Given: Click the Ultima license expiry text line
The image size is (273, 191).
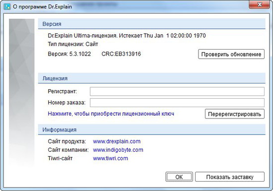Looking at the screenshot, I should pos(127,36).
